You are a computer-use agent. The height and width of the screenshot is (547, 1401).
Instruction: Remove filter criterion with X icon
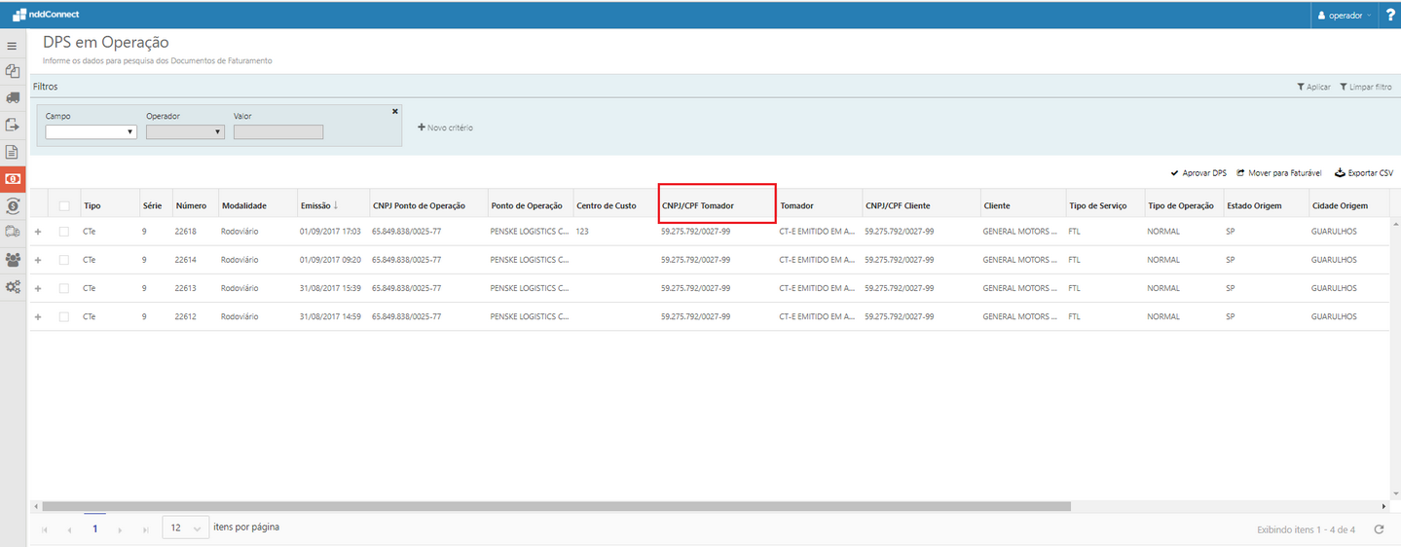394,111
